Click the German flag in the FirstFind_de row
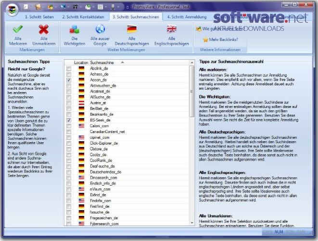This screenshot has height=241, width=318. coord(81,206)
